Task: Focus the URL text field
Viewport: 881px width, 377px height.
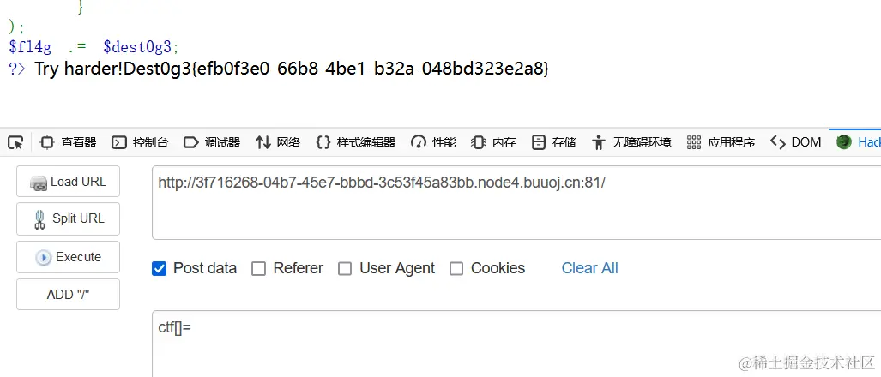Action: coord(515,202)
